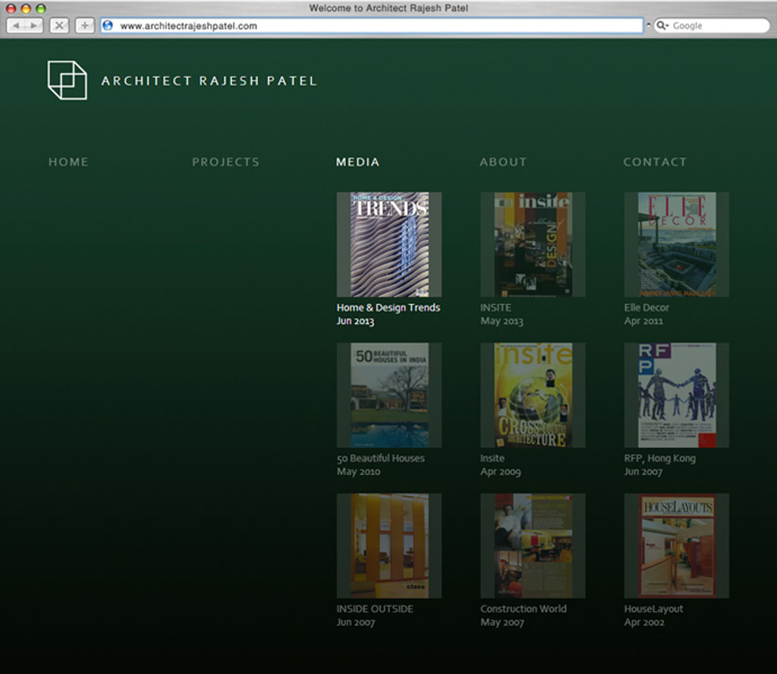Image resolution: width=777 pixels, height=674 pixels.
Task: Click the browser back arrow
Action: [16, 25]
